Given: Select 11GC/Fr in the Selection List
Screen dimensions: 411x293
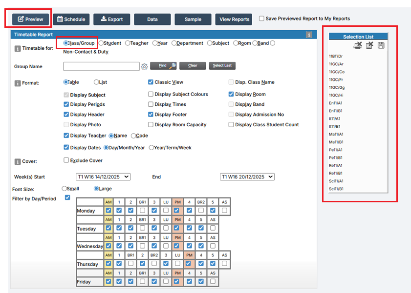Looking at the screenshot, I should point(336,79).
